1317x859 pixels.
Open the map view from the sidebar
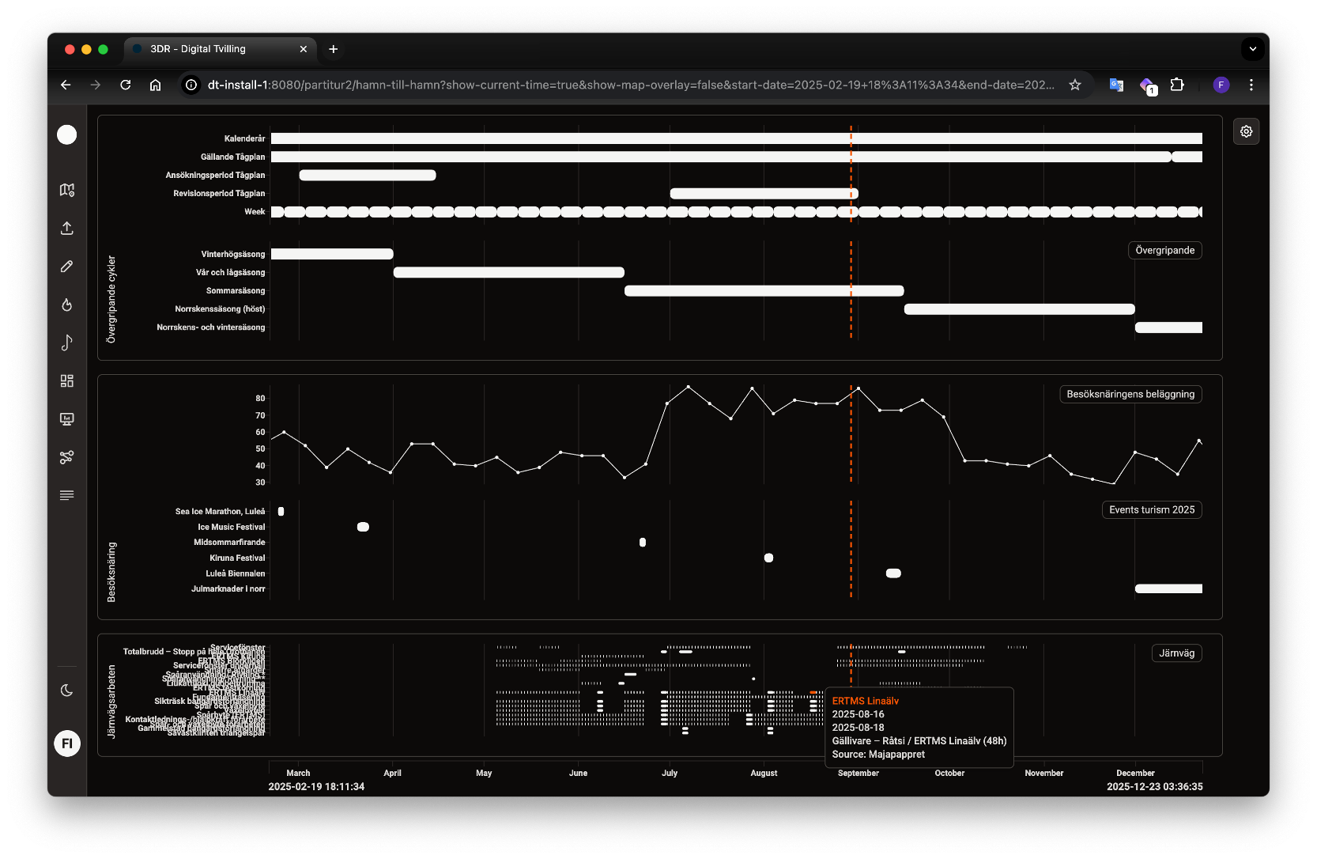[66, 190]
